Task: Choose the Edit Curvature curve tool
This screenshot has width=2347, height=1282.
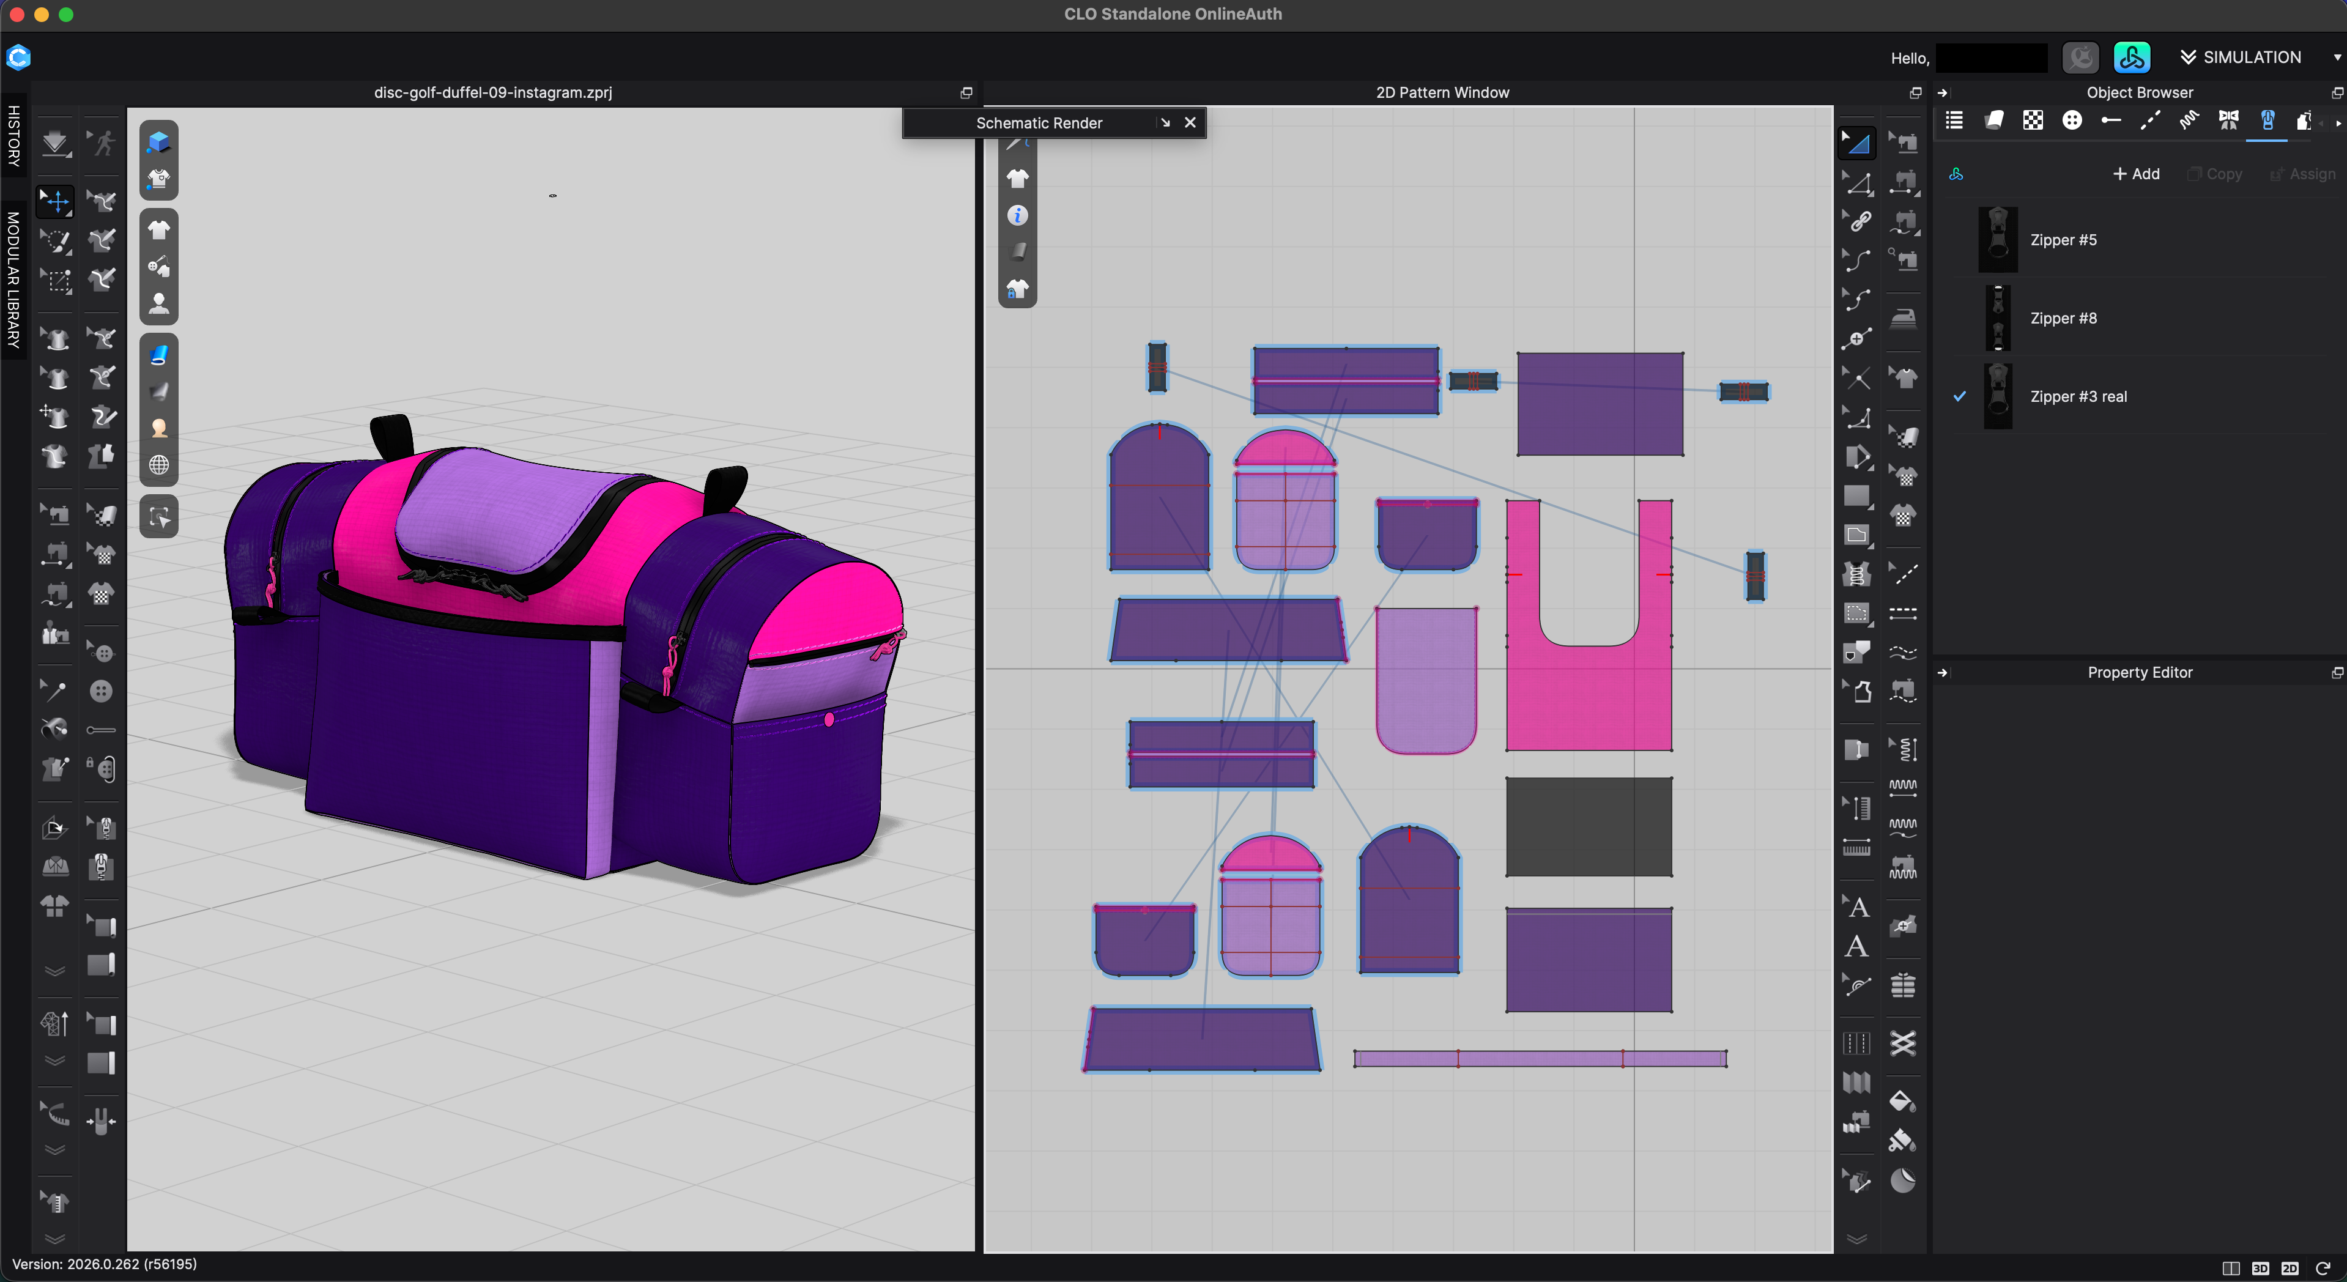Action: [1857, 261]
